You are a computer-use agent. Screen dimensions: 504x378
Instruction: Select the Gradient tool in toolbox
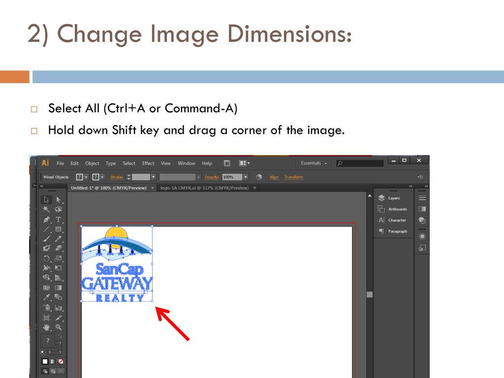(x=59, y=287)
